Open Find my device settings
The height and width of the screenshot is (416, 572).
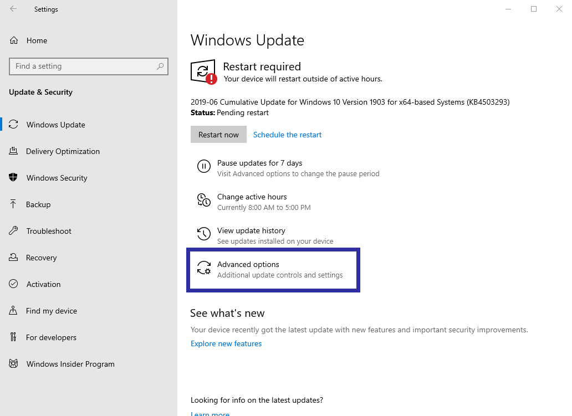tap(52, 311)
